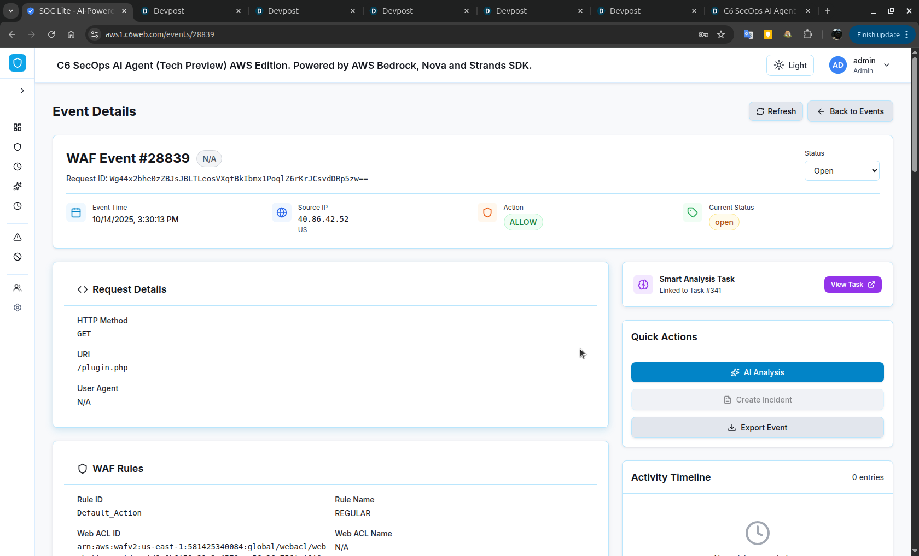Open the password key icon in address bar

click(x=703, y=34)
